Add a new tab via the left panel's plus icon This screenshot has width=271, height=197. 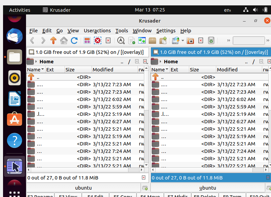tap(145, 188)
